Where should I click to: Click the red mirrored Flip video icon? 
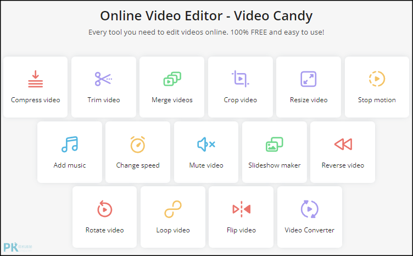point(241,209)
